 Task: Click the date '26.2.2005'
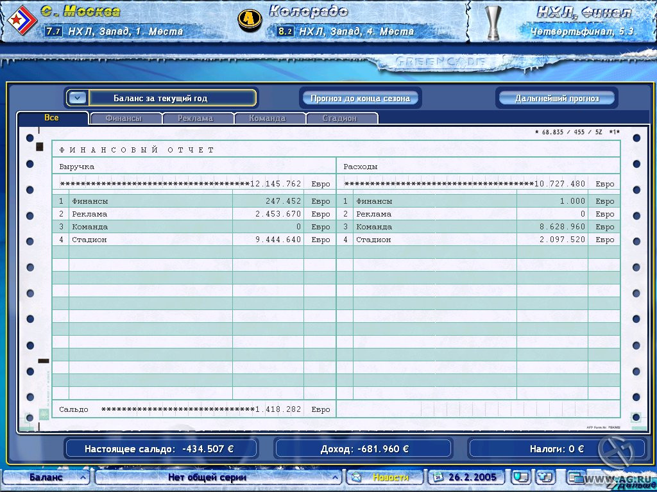(x=472, y=477)
